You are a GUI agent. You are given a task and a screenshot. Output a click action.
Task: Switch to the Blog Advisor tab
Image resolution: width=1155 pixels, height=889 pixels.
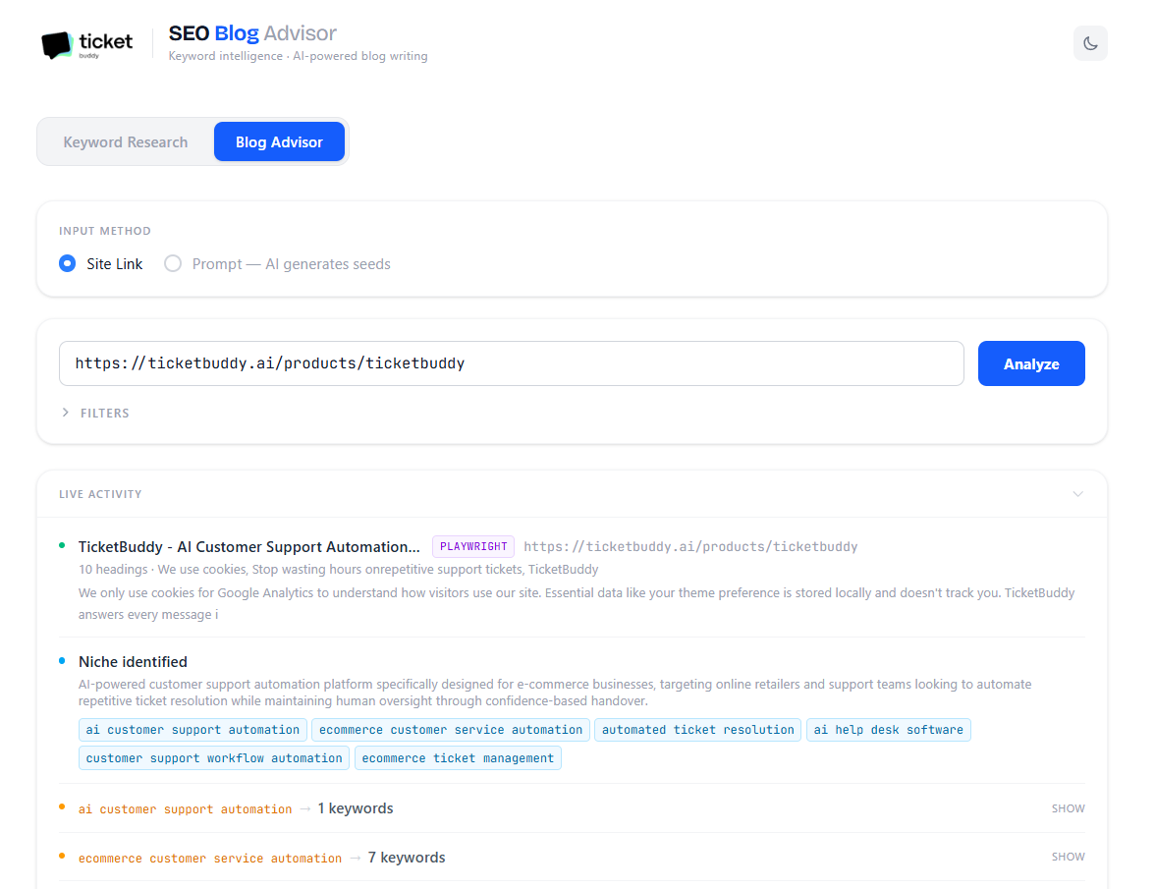[x=279, y=141]
